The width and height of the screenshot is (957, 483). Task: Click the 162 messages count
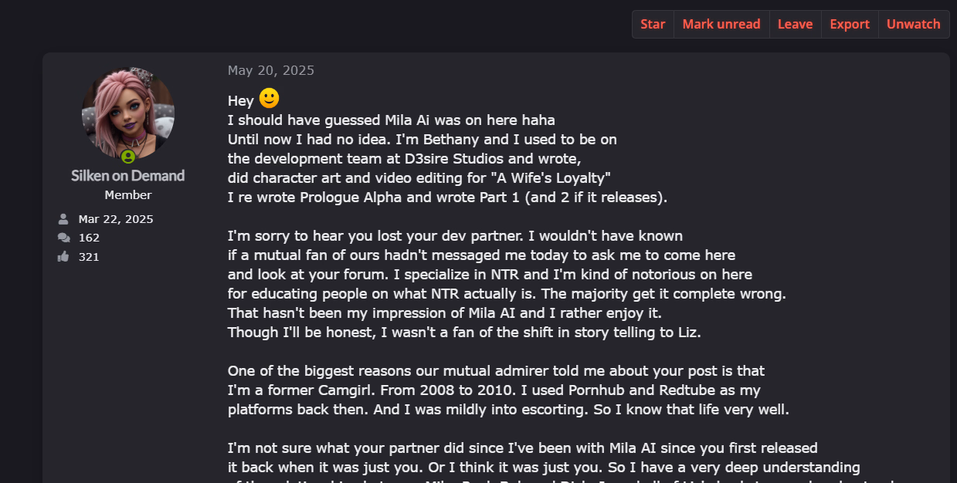tap(89, 238)
